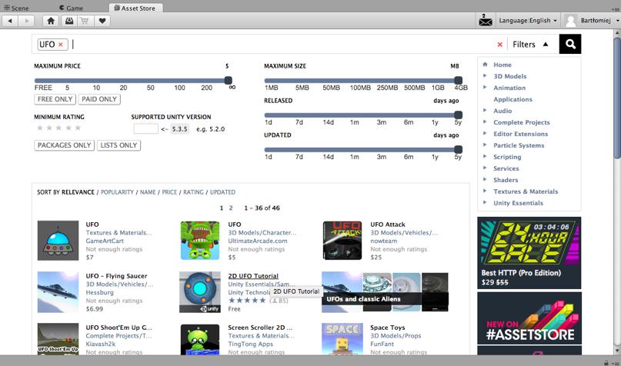
Task: Open the Language: English dropdown
Action: (528, 21)
